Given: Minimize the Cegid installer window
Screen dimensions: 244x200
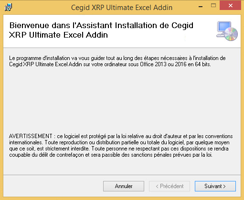Looking at the screenshot, I should 201,7.
